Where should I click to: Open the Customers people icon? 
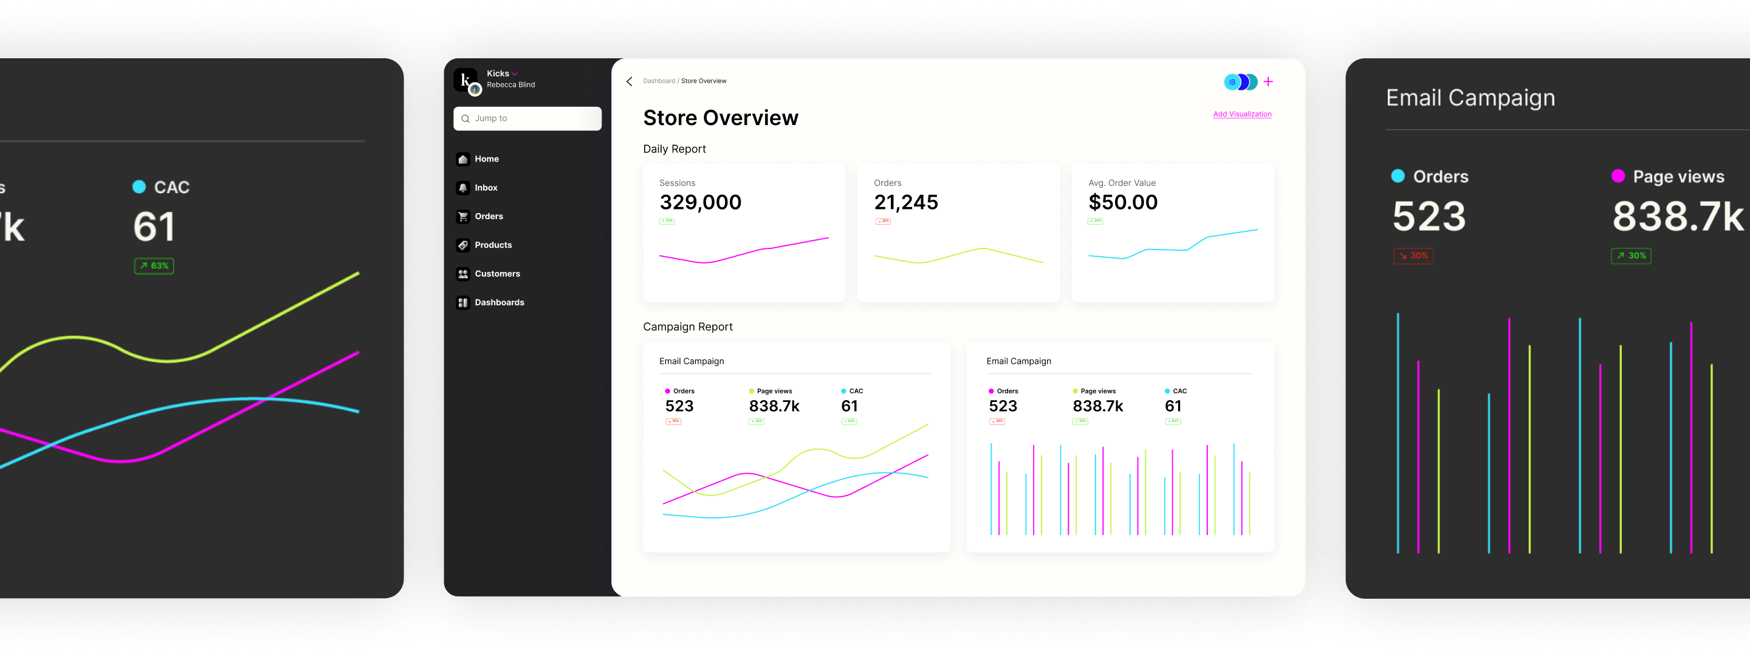[462, 273]
